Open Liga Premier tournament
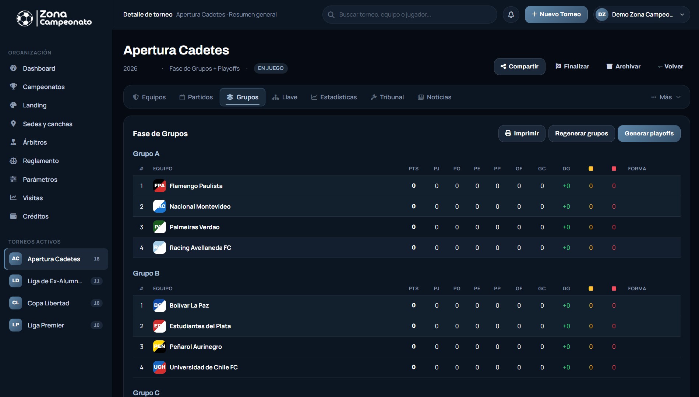This screenshot has width=699, height=397. (x=56, y=325)
